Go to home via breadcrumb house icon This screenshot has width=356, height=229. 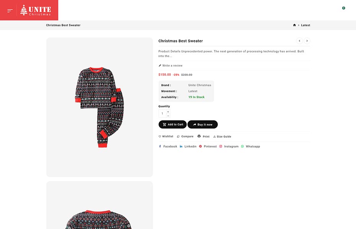[294, 25]
